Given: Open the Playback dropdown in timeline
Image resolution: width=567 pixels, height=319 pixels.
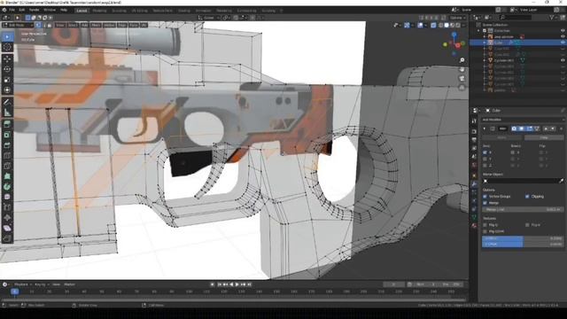Looking at the screenshot, I should click(x=22, y=284).
